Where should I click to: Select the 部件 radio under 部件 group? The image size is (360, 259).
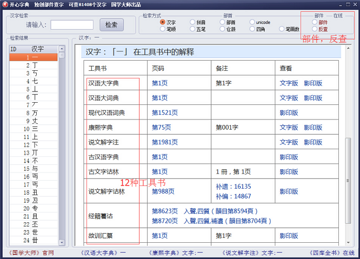click(x=315, y=22)
